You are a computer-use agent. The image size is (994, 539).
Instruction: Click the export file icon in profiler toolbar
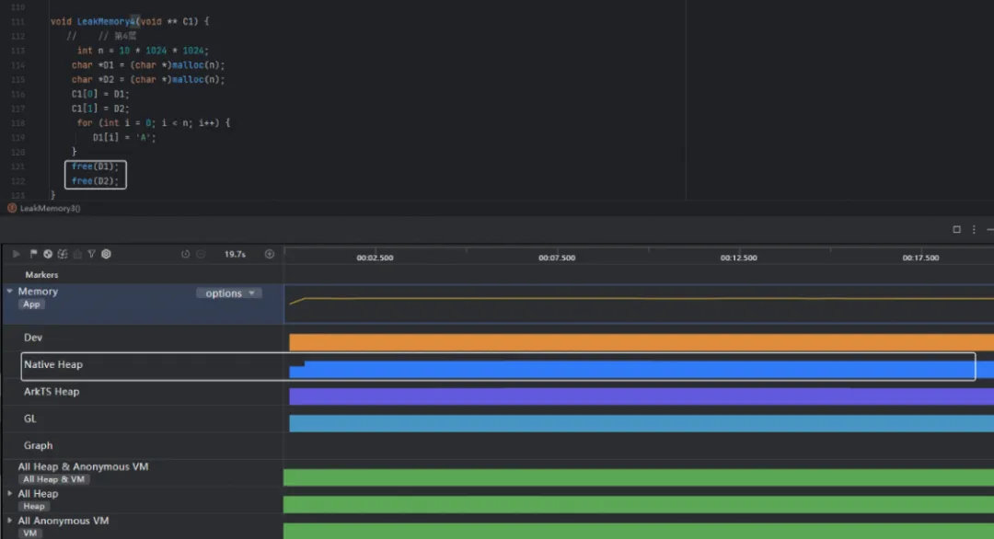77,254
